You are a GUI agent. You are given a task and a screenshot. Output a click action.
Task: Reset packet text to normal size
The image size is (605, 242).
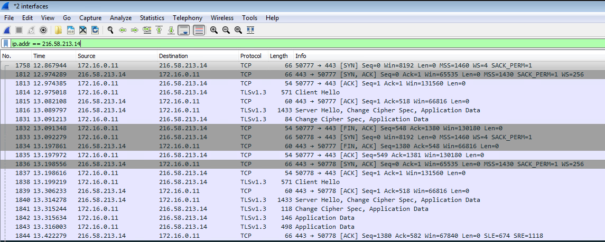(238, 30)
